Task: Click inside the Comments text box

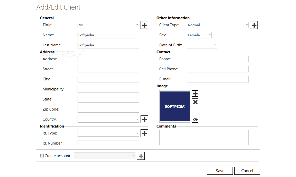Action: click(204, 138)
